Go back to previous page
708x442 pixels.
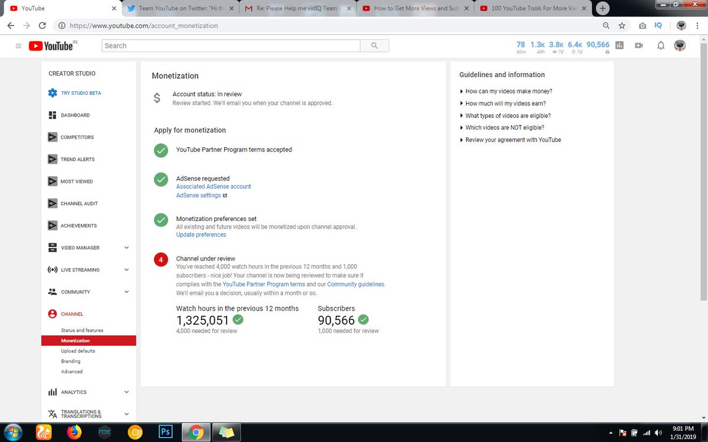[11, 26]
